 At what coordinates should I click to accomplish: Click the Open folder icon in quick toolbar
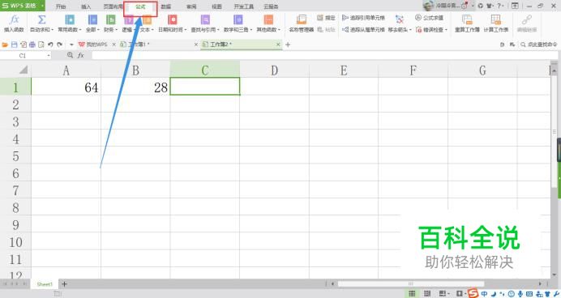(5, 45)
